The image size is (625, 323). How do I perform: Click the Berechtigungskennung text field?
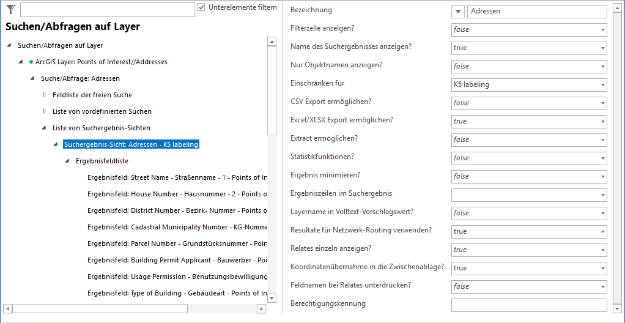pos(528,305)
